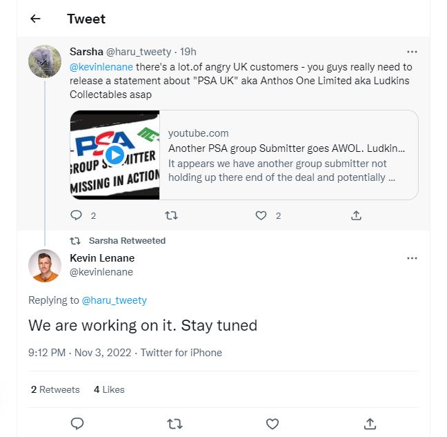Play the PSA group submitter YouTube video
Image resolution: width=447 pixels, height=437 pixels.
[x=115, y=155]
